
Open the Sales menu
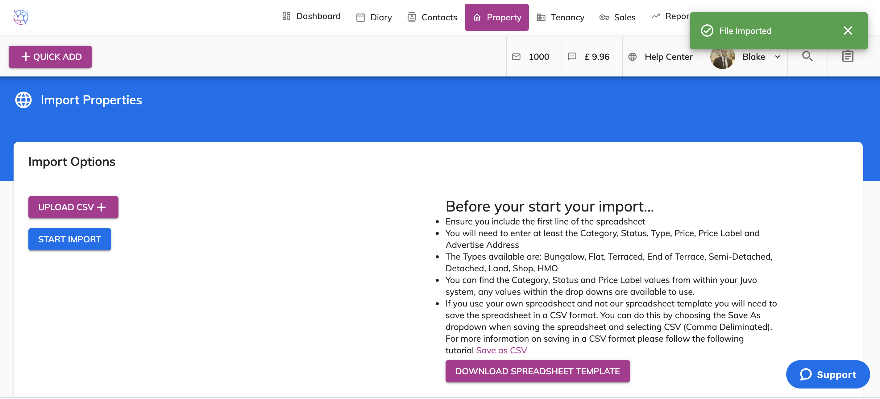(x=617, y=17)
